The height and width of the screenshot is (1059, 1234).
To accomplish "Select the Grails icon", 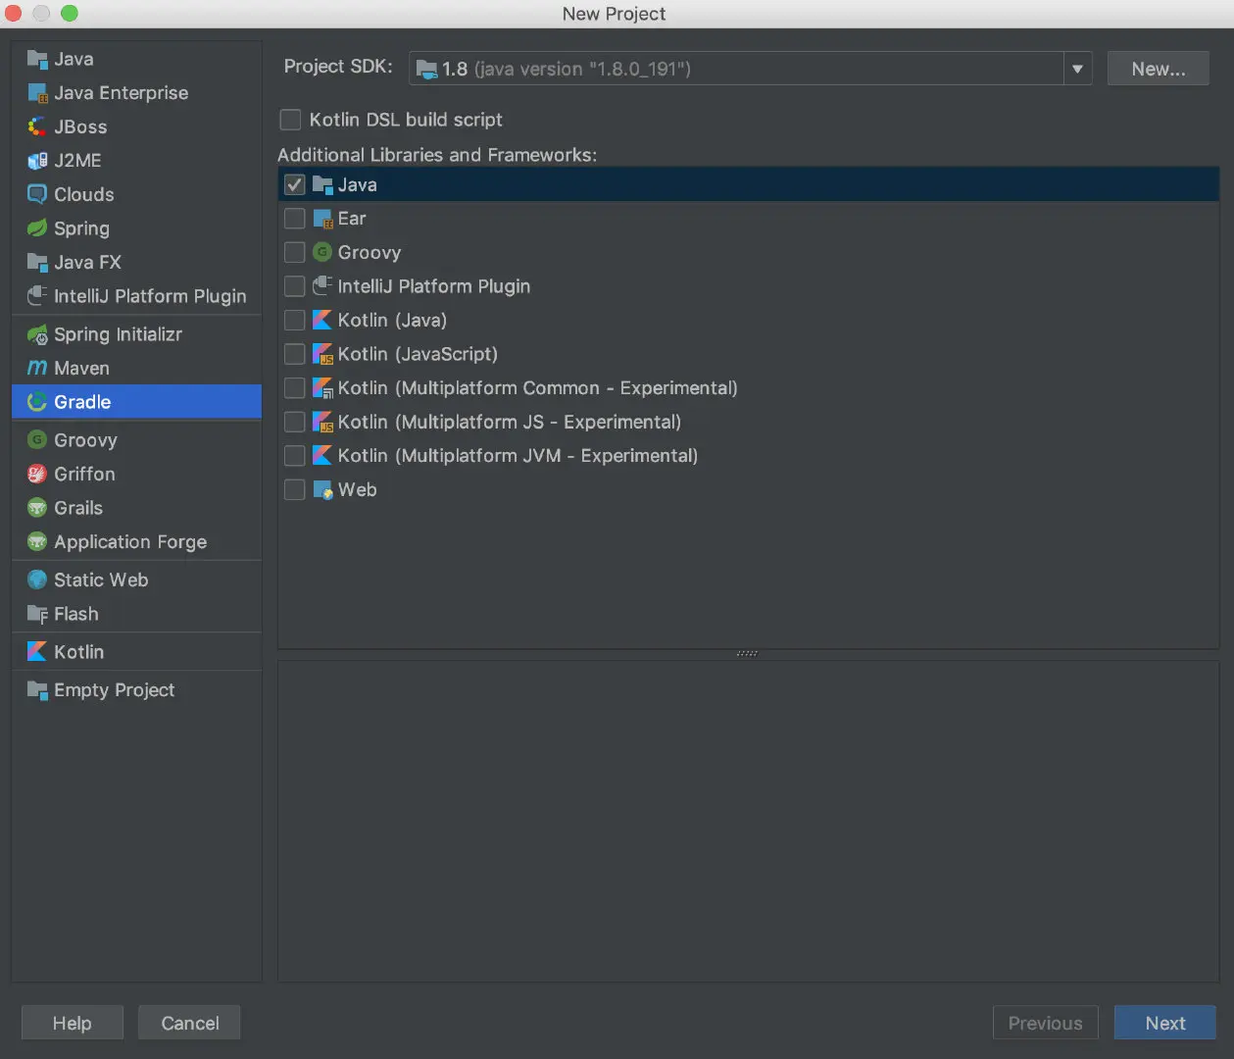I will pyautogui.click(x=37, y=508).
